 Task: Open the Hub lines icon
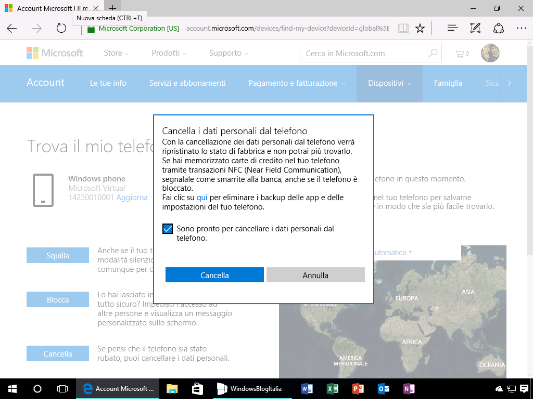452,28
